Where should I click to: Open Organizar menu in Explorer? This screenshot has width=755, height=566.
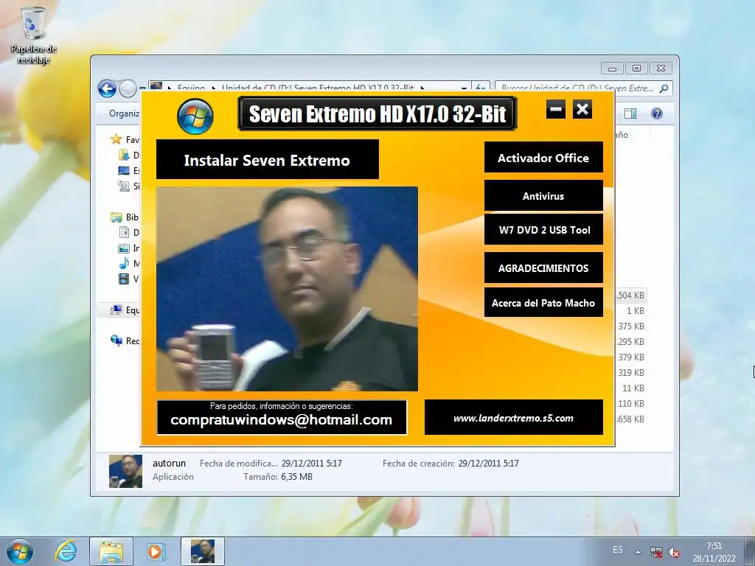pyautogui.click(x=124, y=113)
